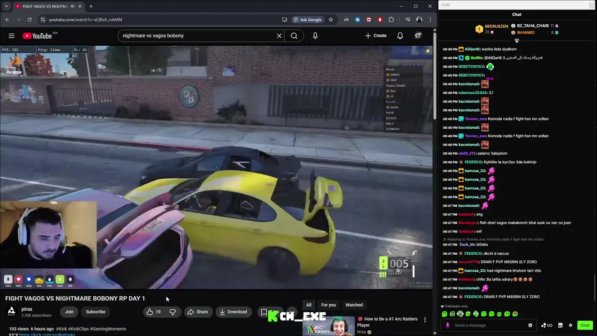Open the #GamingMoments hashtag

click(x=108, y=329)
